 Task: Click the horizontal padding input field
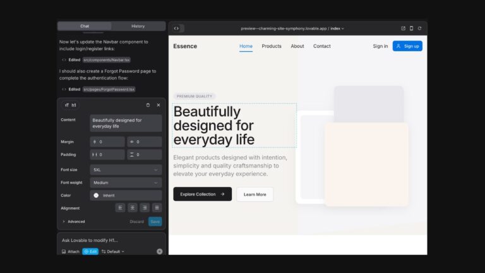(x=107, y=155)
